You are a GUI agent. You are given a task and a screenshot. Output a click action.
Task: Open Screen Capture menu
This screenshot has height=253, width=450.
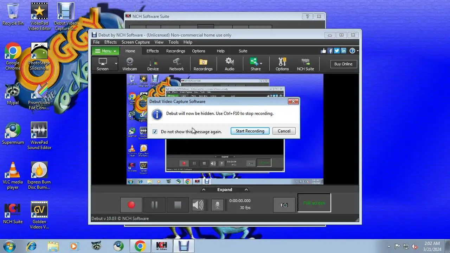[x=136, y=42]
